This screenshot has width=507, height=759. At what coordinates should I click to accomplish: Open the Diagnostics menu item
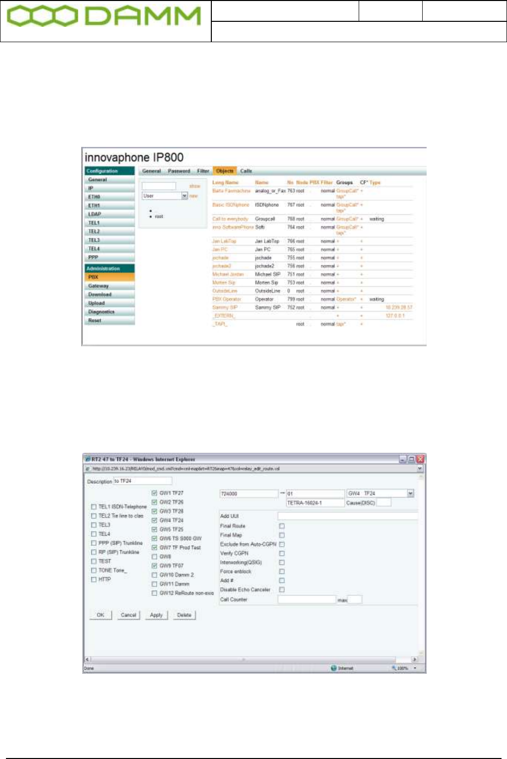(x=110, y=312)
